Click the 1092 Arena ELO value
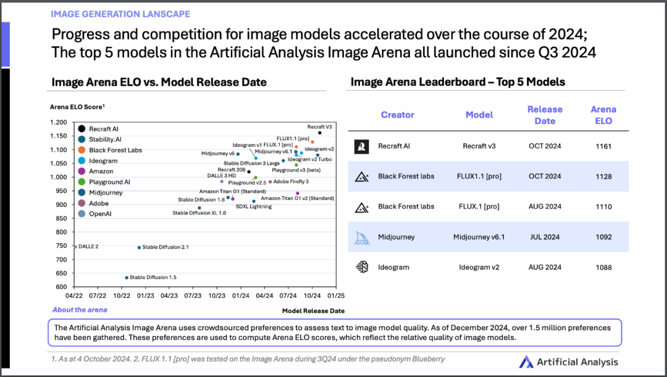This screenshot has width=667, height=377. coord(603,237)
